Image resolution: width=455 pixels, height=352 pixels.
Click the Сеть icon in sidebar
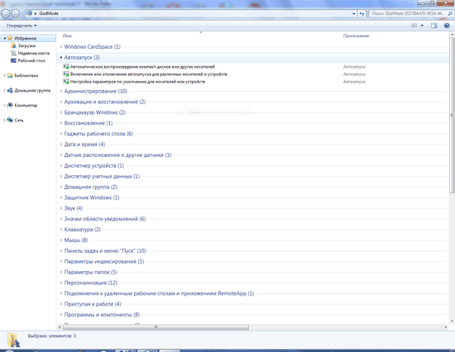pyautogui.click(x=10, y=120)
